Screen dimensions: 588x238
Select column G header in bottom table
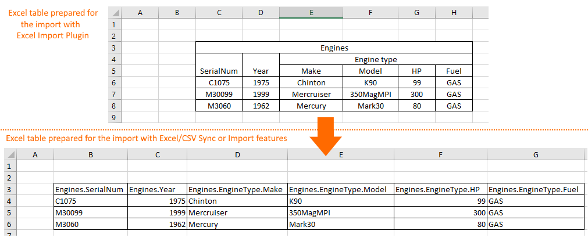click(x=535, y=154)
